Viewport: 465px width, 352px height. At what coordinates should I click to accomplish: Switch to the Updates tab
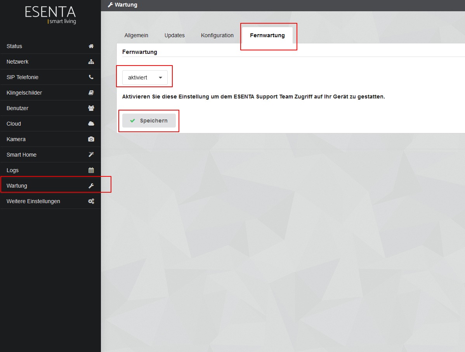click(x=175, y=36)
